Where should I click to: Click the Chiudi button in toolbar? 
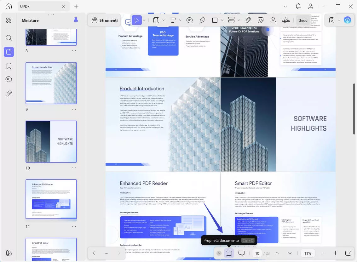click(x=303, y=20)
